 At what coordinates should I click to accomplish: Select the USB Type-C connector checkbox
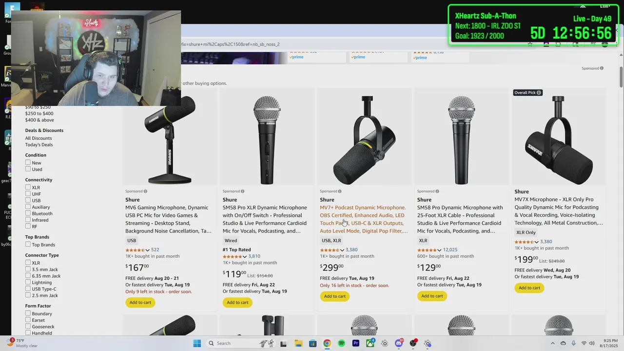pyautogui.click(x=28, y=289)
